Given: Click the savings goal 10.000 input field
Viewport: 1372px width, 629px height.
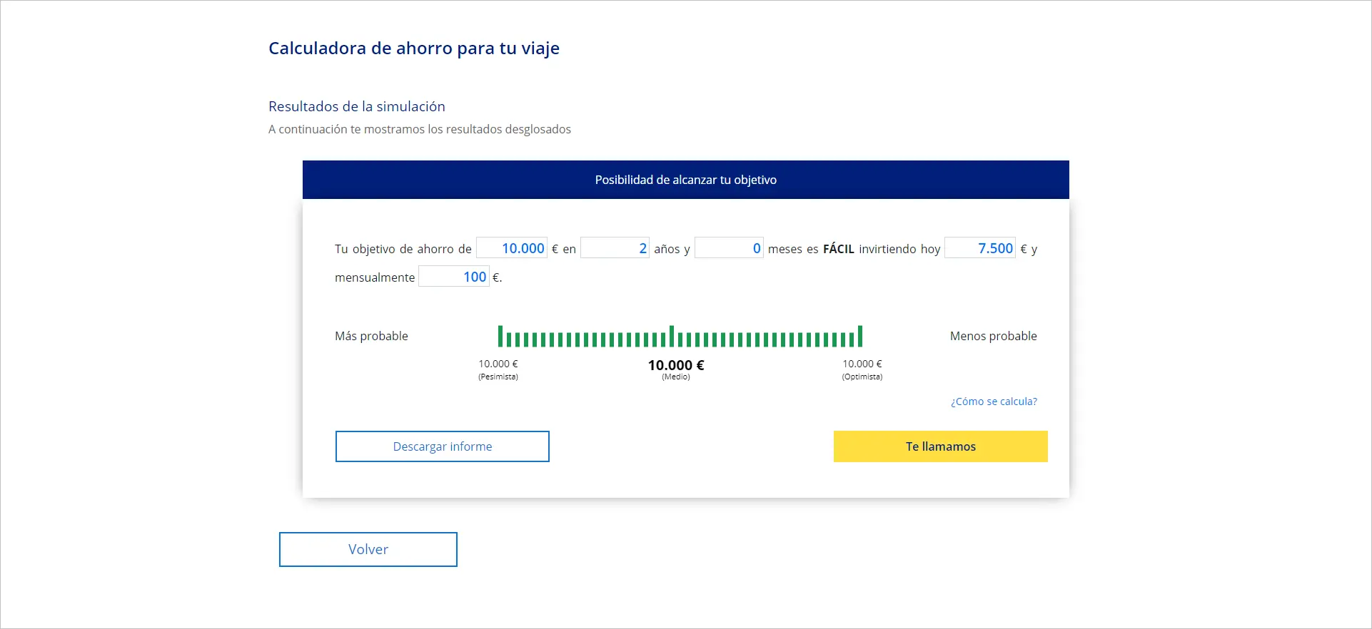Looking at the screenshot, I should click(x=512, y=248).
